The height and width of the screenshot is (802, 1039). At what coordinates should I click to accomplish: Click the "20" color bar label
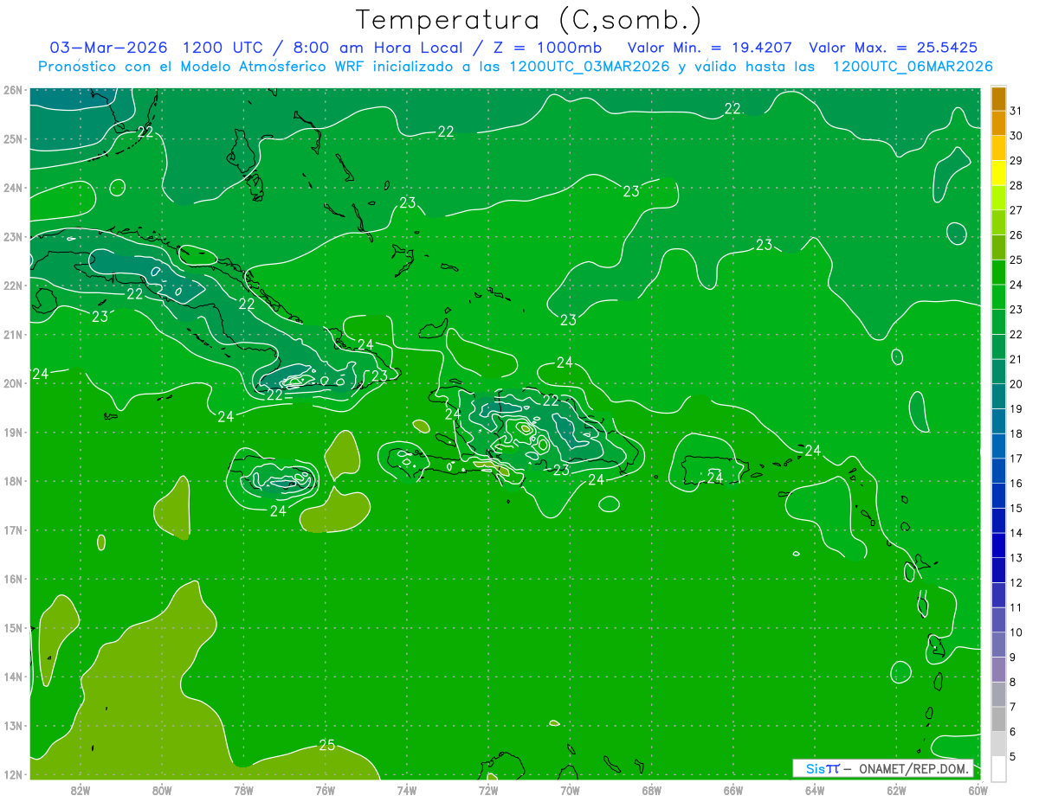[1016, 384]
